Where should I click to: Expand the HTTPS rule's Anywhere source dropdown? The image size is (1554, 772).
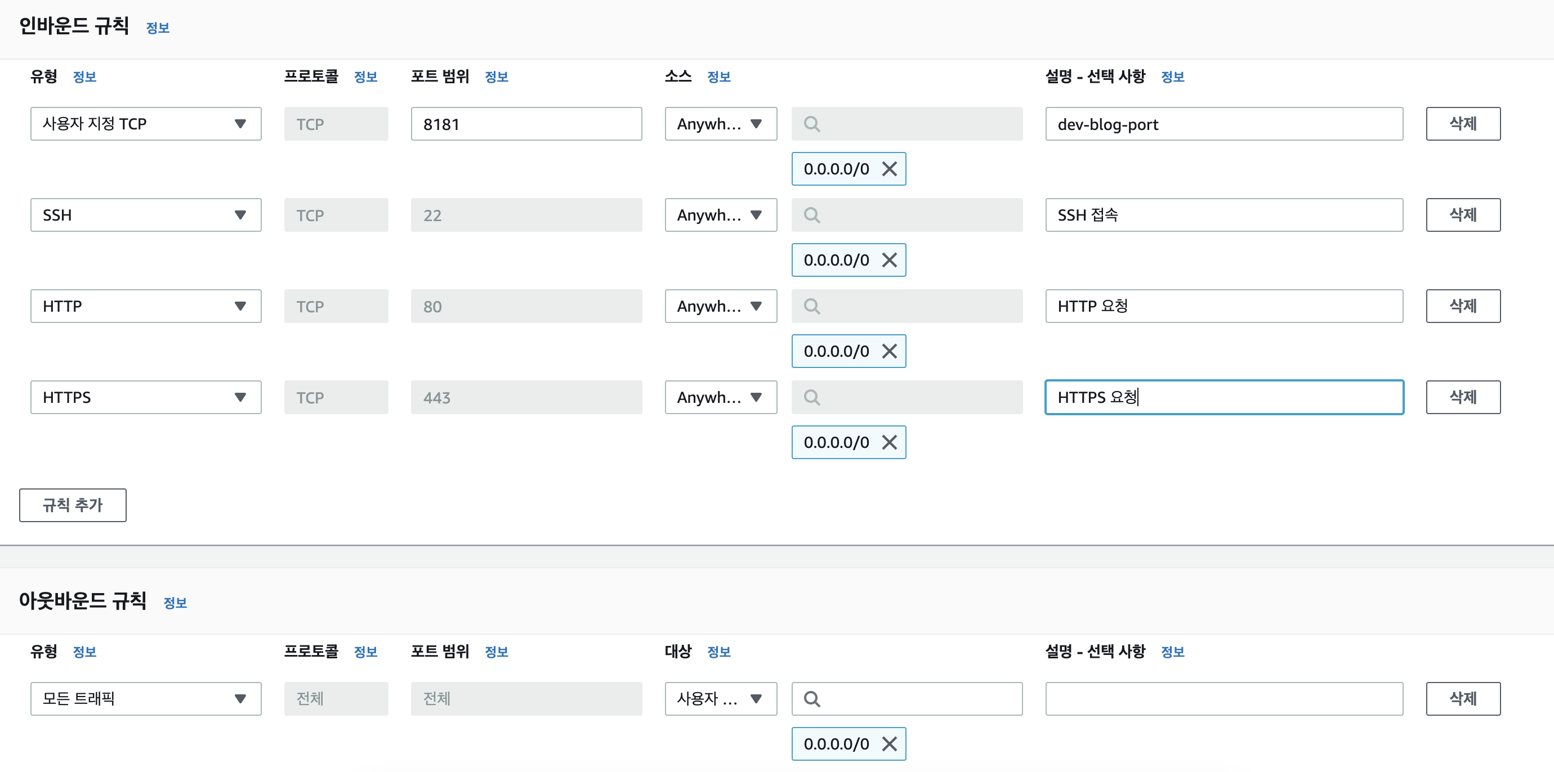click(720, 397)
